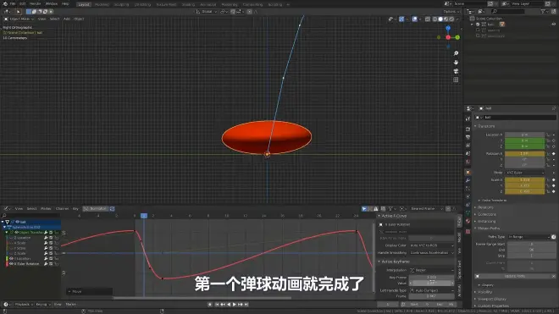Viewport: 559px width, 314px height.
Task: Click the timeline editor type icon
Action: point(7,305)
